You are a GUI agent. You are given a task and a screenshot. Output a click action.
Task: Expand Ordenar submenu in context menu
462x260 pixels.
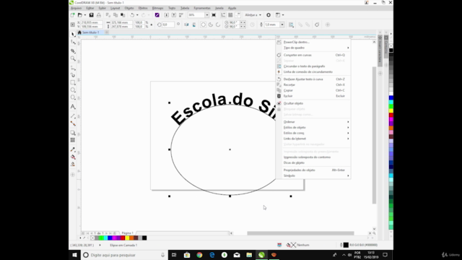313,122
